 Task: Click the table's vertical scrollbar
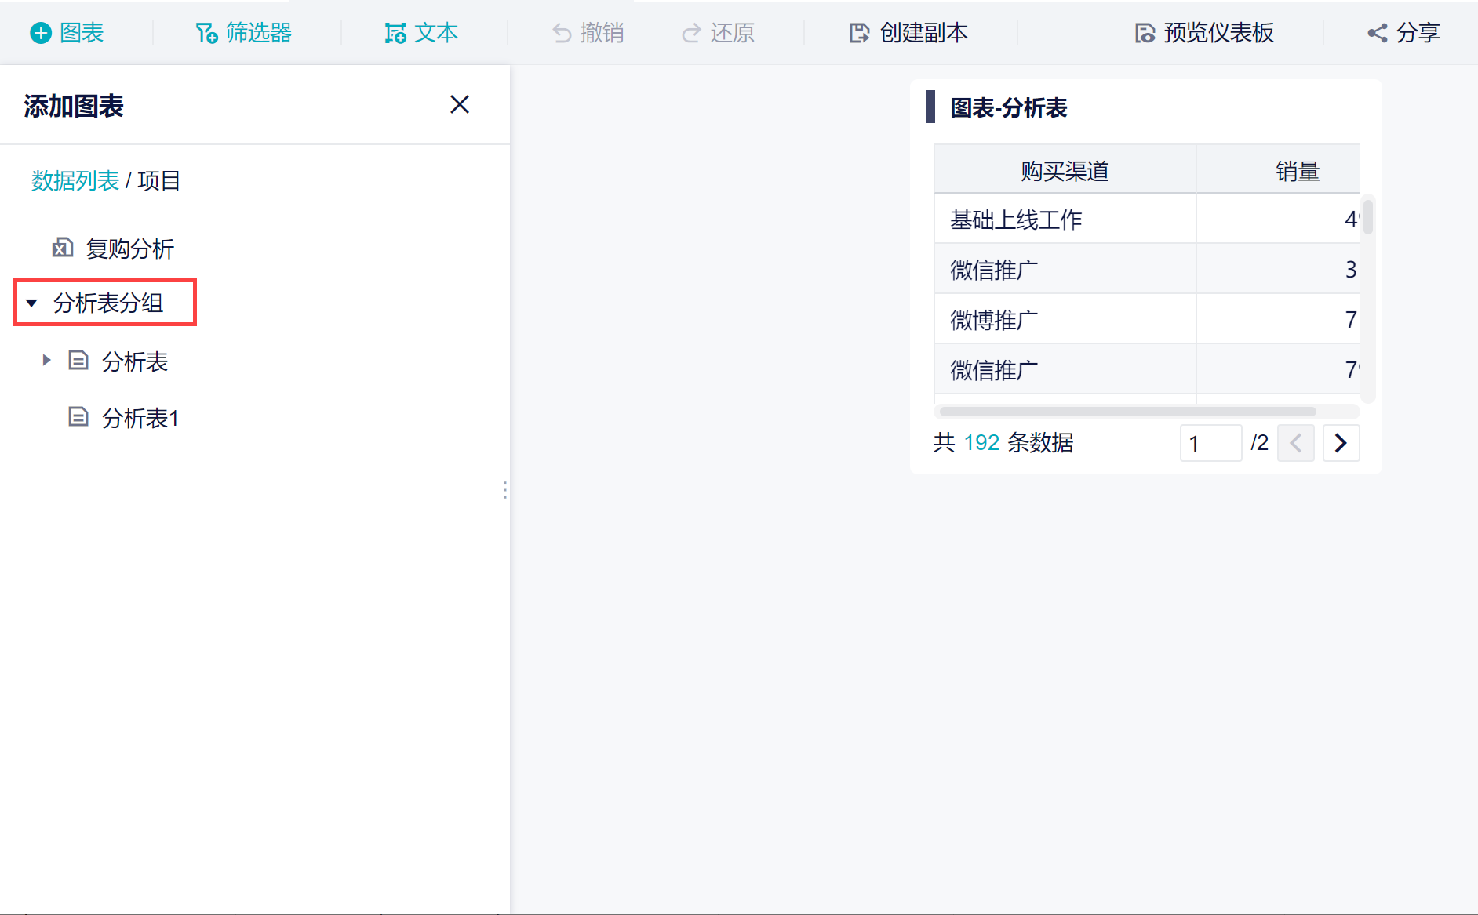[x=1368, y=218]
